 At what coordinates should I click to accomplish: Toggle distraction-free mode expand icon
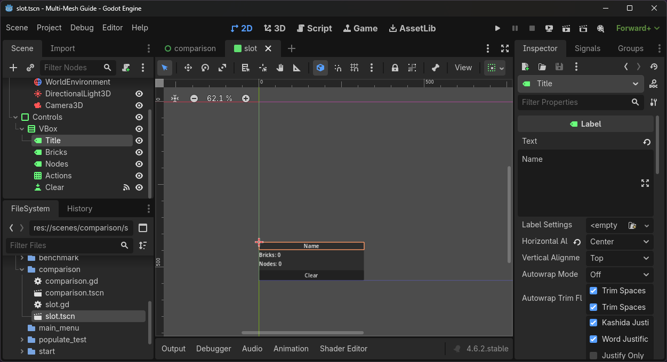[505, 48]
